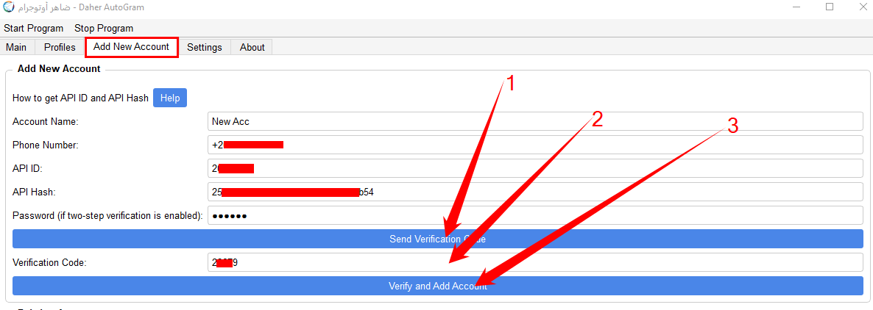This screenshot has width=873, height=310.
Task: Go to the About tab
Action: click(x=252, y=47)
